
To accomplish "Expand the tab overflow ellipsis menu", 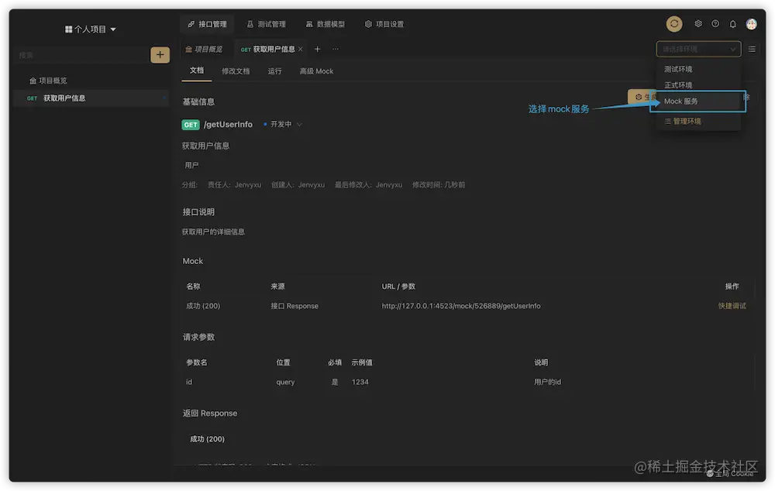I will coord(336,49).
